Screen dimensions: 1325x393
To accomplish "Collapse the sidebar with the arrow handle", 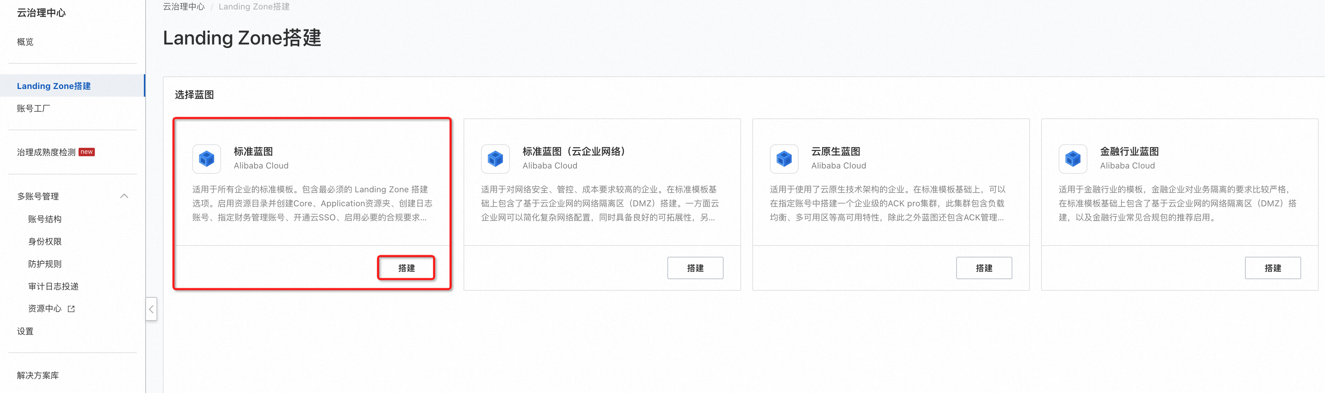I will [x=151, y=309].
